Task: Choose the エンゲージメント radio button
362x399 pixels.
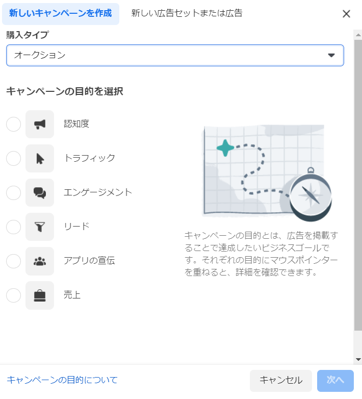Action: tap(13, 193)
